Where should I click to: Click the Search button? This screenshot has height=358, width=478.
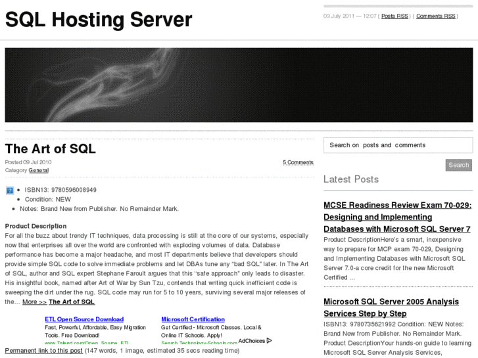(x=458, y=165)
